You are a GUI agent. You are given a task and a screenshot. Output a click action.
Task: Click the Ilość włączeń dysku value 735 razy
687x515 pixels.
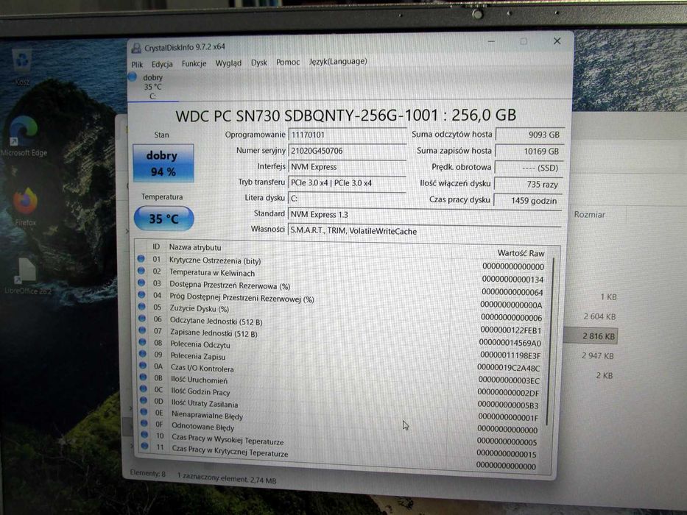point(528,185)
